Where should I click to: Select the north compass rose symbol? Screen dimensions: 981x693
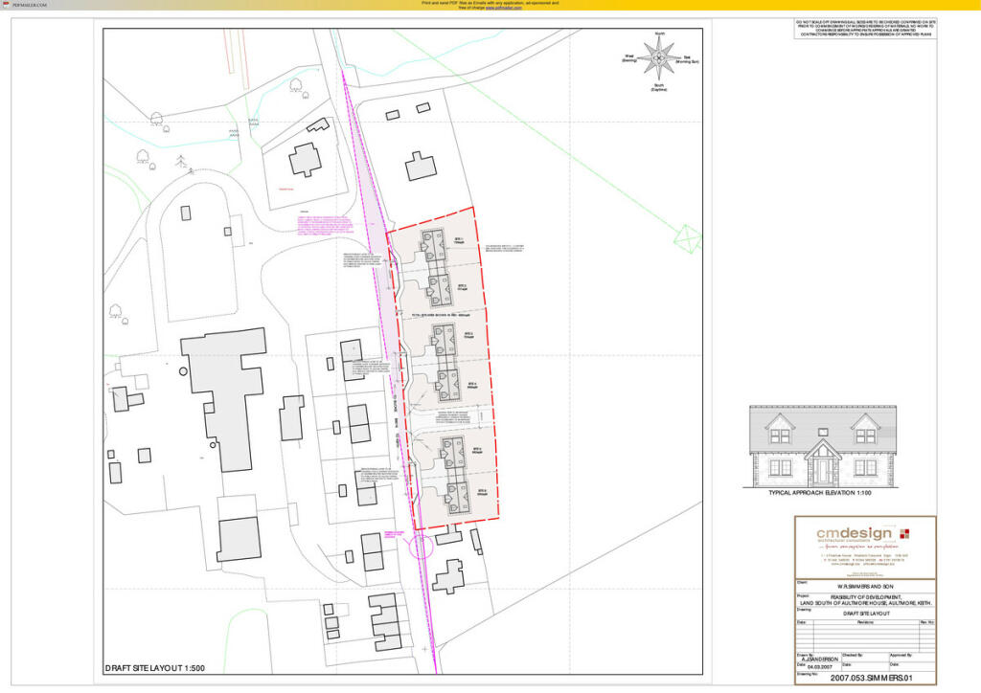[x=657, y=59]
